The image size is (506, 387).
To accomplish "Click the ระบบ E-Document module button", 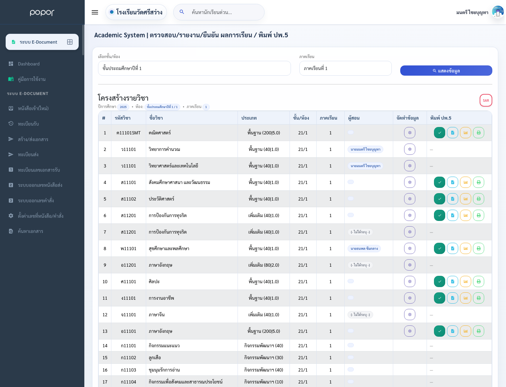I will [x=42, y=42].
